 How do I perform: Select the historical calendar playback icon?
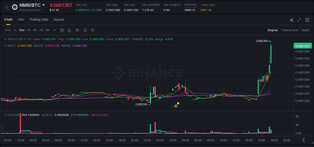tap(62, 30)
